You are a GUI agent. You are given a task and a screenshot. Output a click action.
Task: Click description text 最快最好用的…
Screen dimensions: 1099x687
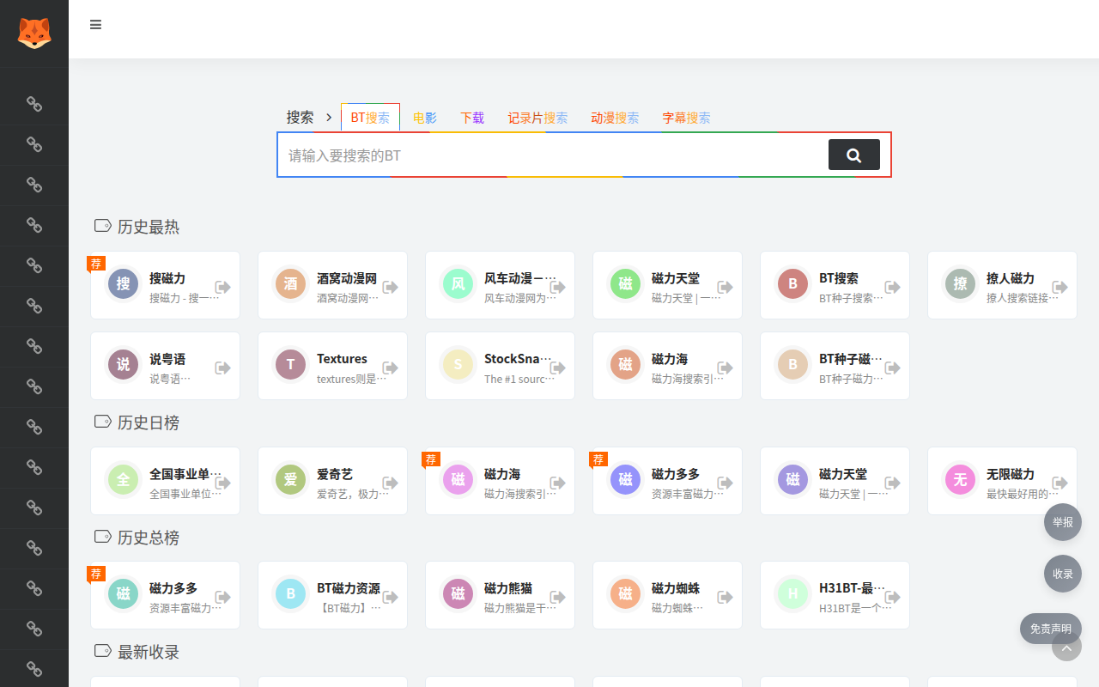1022,494
